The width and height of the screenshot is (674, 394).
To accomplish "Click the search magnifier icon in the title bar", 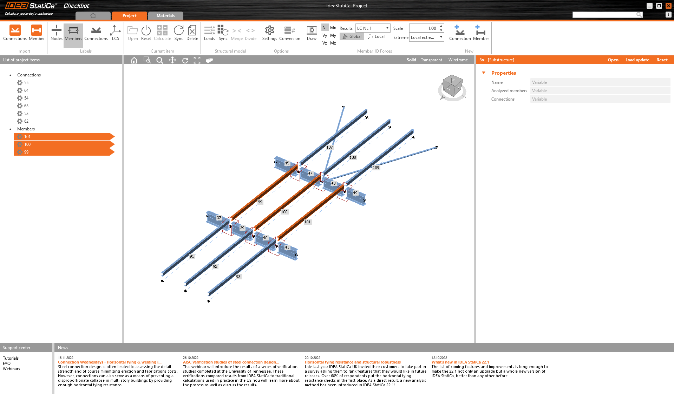I will coord(639,14).
